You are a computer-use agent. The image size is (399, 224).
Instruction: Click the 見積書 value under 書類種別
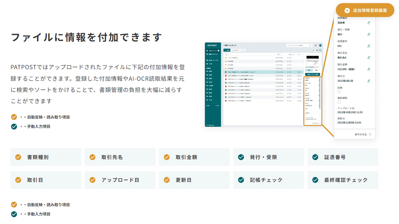tap(341, 23)
